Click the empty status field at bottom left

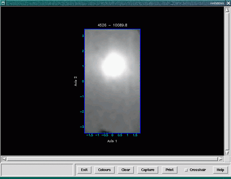[x=37, y=170]
